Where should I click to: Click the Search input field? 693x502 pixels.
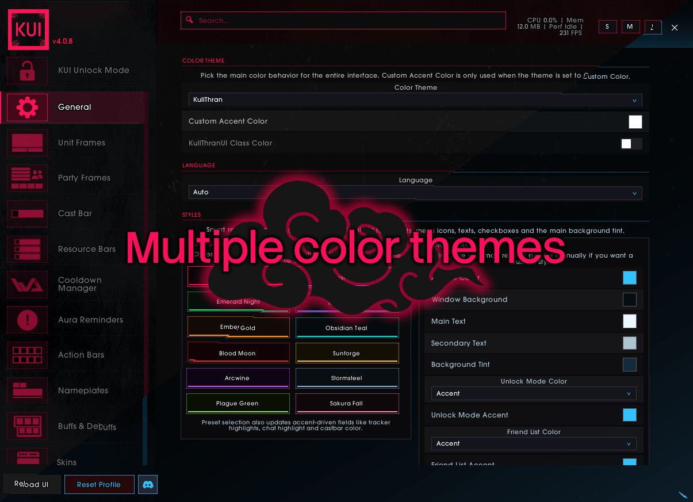pos(343,21)
